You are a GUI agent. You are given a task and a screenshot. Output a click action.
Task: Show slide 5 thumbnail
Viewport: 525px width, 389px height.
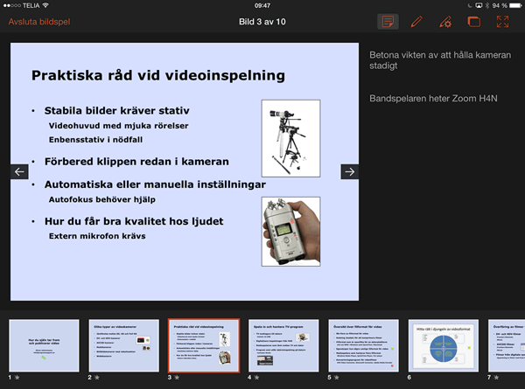(x=362, y=345)
